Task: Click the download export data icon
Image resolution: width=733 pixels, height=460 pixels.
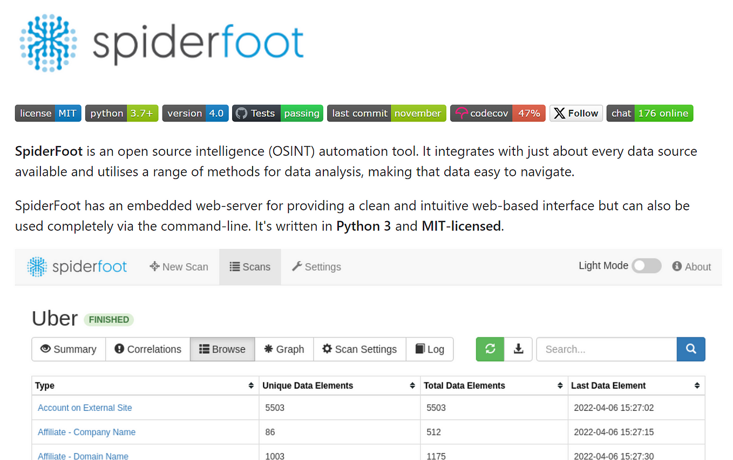Action: pos(518,349)
